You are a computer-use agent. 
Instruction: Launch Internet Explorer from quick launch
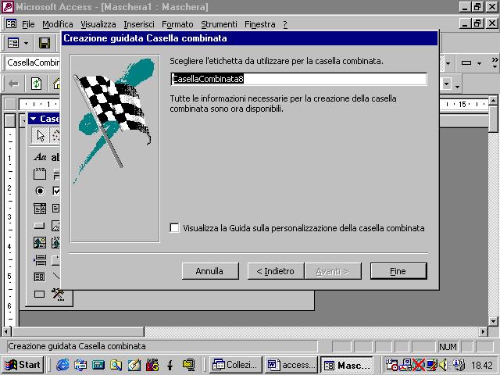62,365
